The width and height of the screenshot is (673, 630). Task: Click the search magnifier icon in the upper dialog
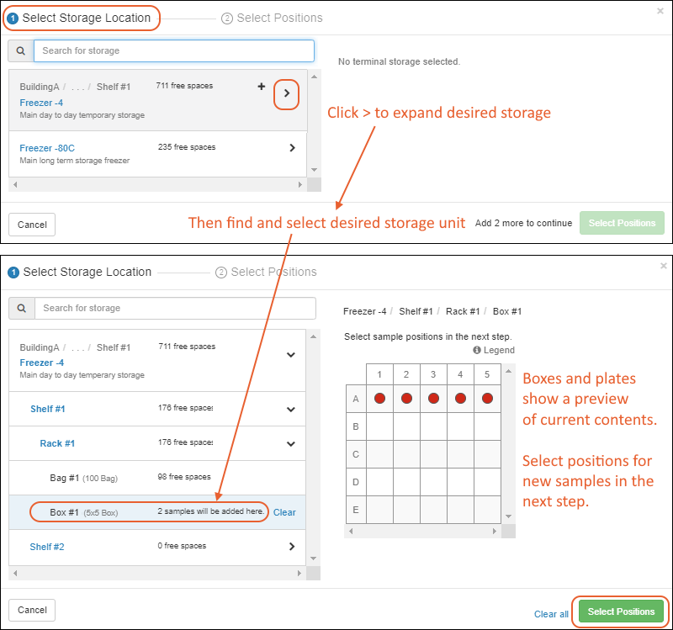pyautogui.click(x=20, y=51)
